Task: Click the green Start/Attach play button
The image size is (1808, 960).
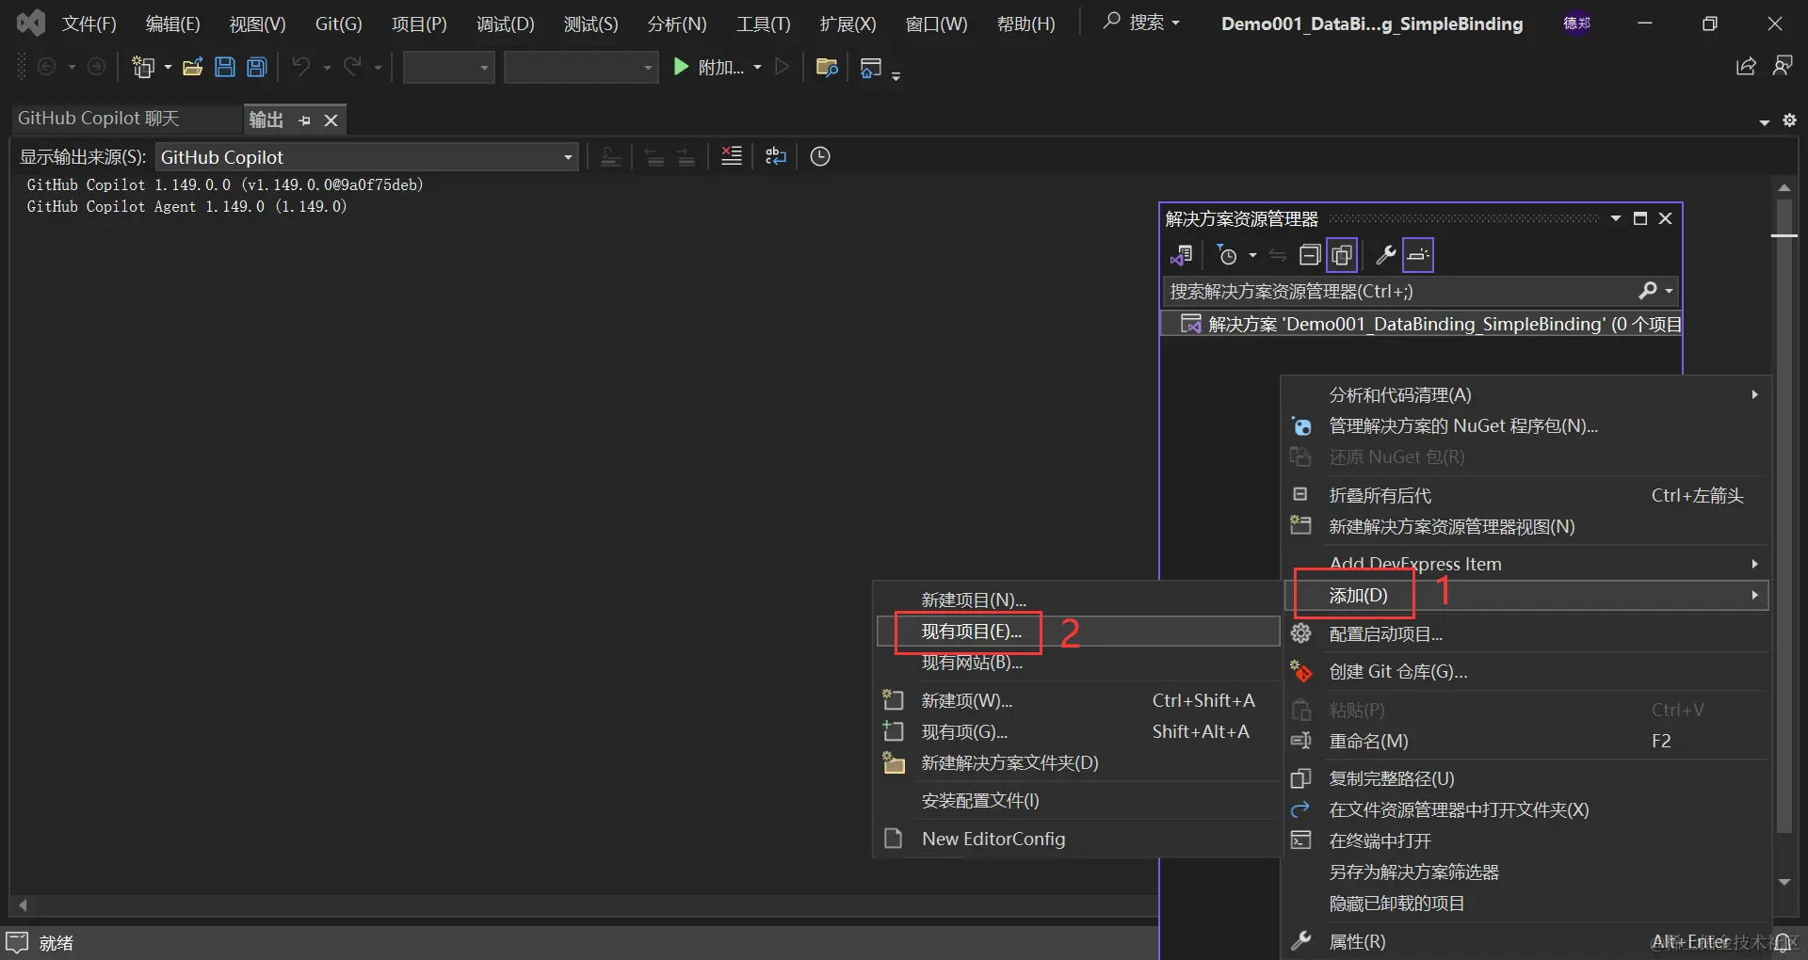Action: (x=681, y=67)
